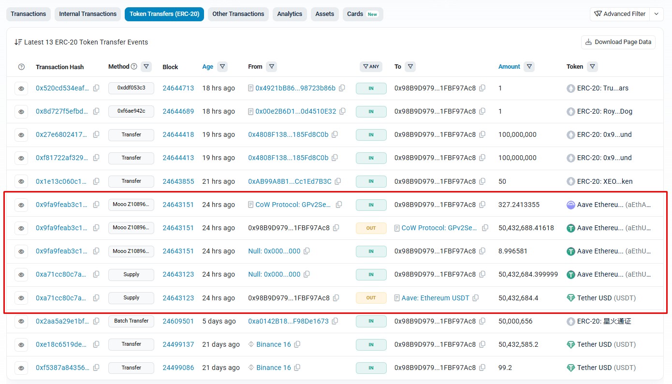Viewport: 672px width, 384px height.
Task: Toggle eye preview for transaction 0x1e13c060c1
Action: click(21, 181)
